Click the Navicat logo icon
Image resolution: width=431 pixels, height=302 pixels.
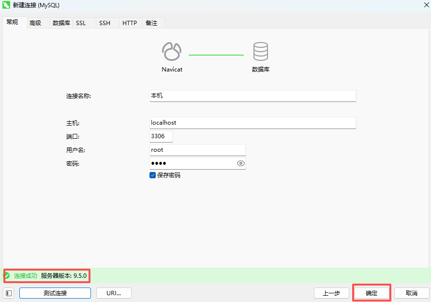coord(172,51)
